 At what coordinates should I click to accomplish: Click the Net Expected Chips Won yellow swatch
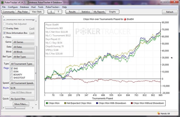pos(65,103)
